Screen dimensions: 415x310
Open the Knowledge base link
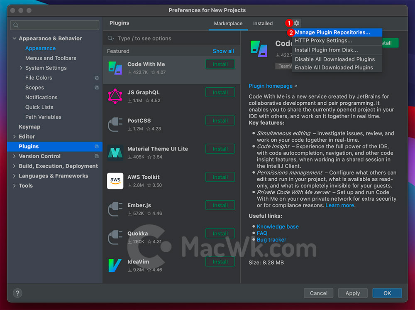tap(278, 226)
